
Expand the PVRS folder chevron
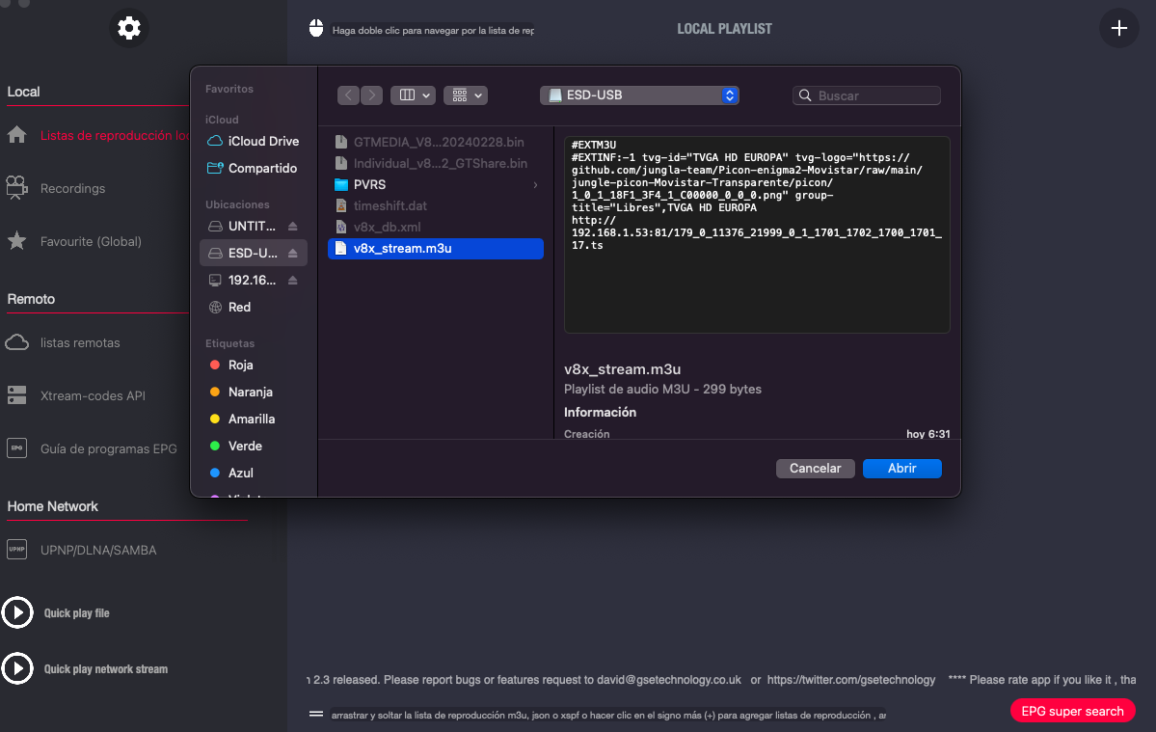[x=535, y=184]
